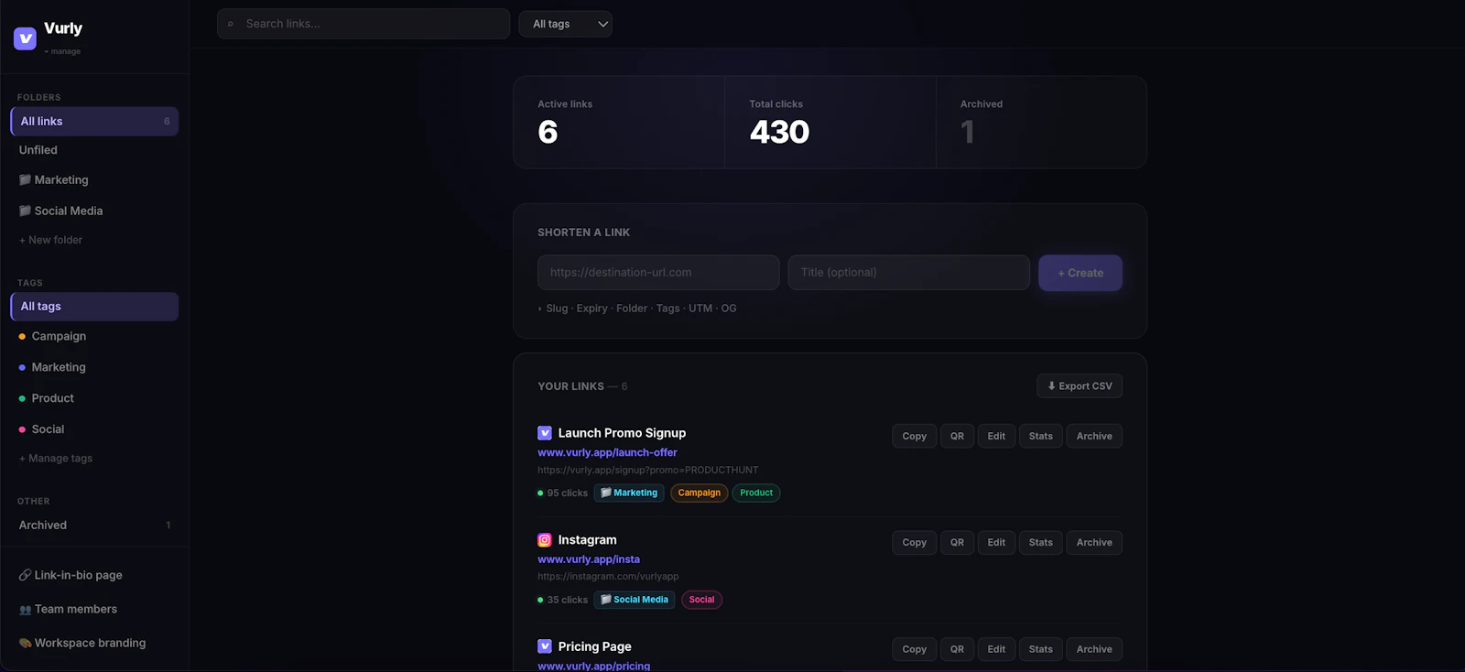The width and height of the screenshot is (1465, 672).
Task: Open the Marketing folder in sidebar
Action: coord(94,180)
